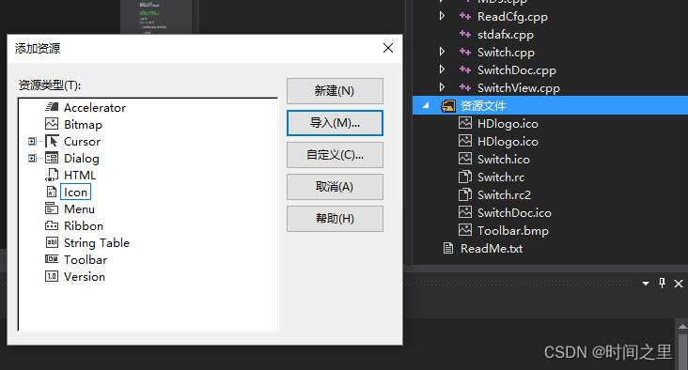Select the 资源文件 folder name in Solution Explorer
Screen dimensions: 688x370
(x=483, y=106)
